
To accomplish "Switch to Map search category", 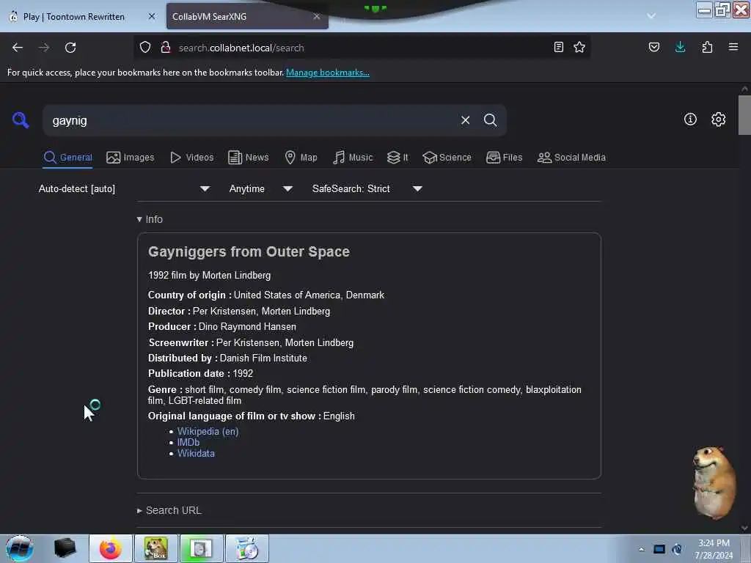I will click(x=301, y=158).
